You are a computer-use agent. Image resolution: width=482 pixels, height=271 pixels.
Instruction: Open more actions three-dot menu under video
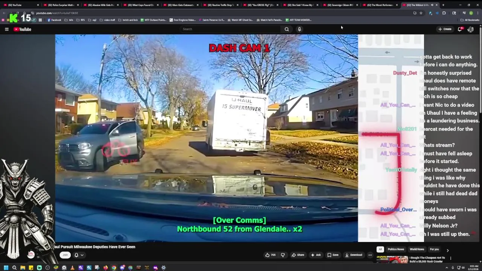[370, 255]
